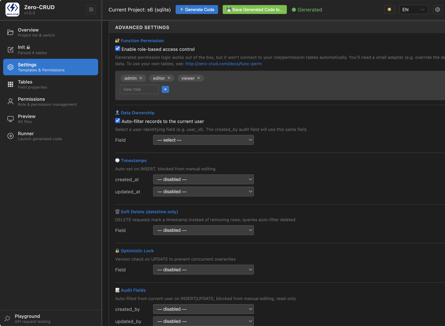
Task: Open the updated_at timestamp dropdown
Action: point(203,191)
